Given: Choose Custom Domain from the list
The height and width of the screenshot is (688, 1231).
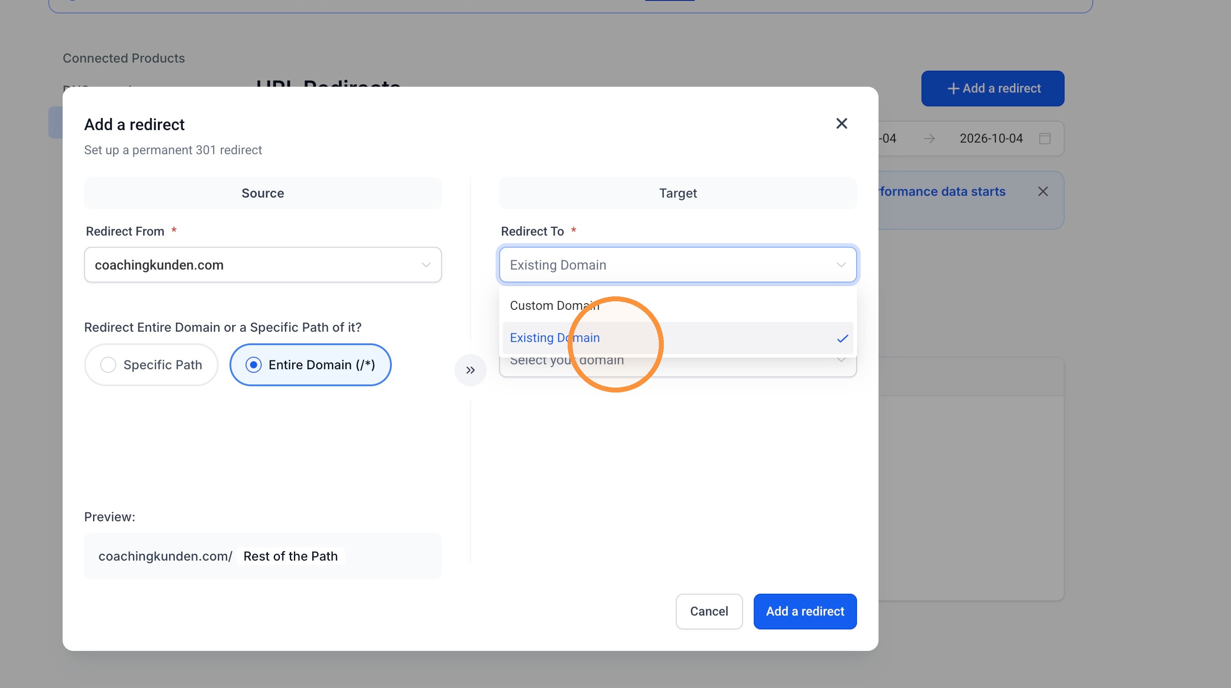Looking at the screenshot, I should click(x=678, y=306).
